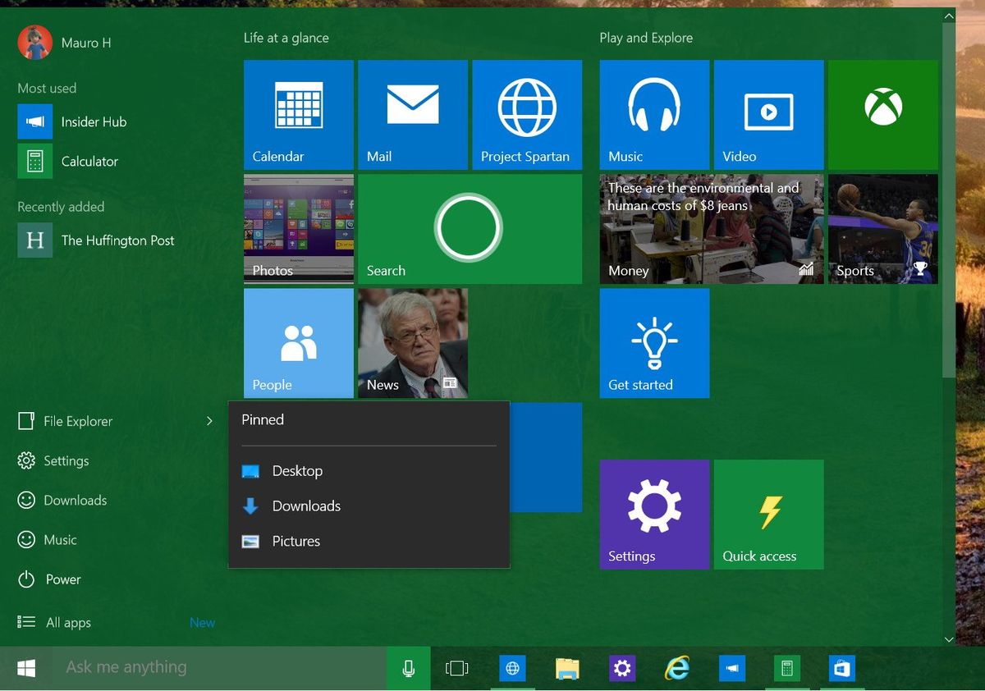Choose Pictures in the Pinned menu
The height and width of the screenshot is (691, 985).
295,541
